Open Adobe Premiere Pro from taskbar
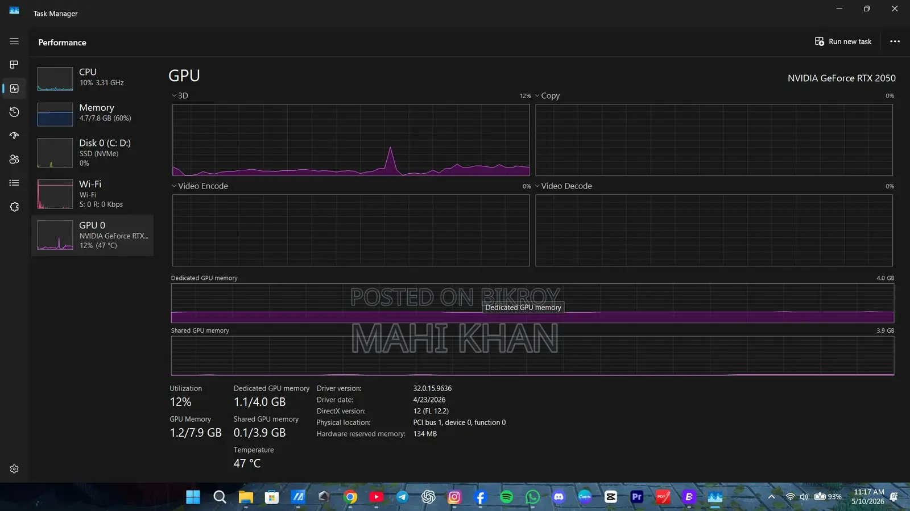 click(637, 497)
